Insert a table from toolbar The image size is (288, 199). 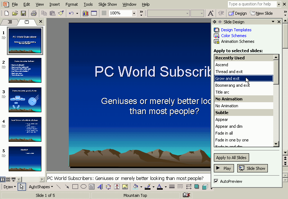pos(94,13)
